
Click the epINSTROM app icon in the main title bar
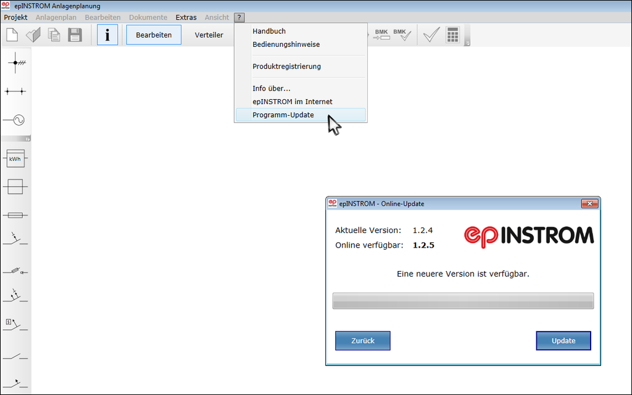point(5,6)
